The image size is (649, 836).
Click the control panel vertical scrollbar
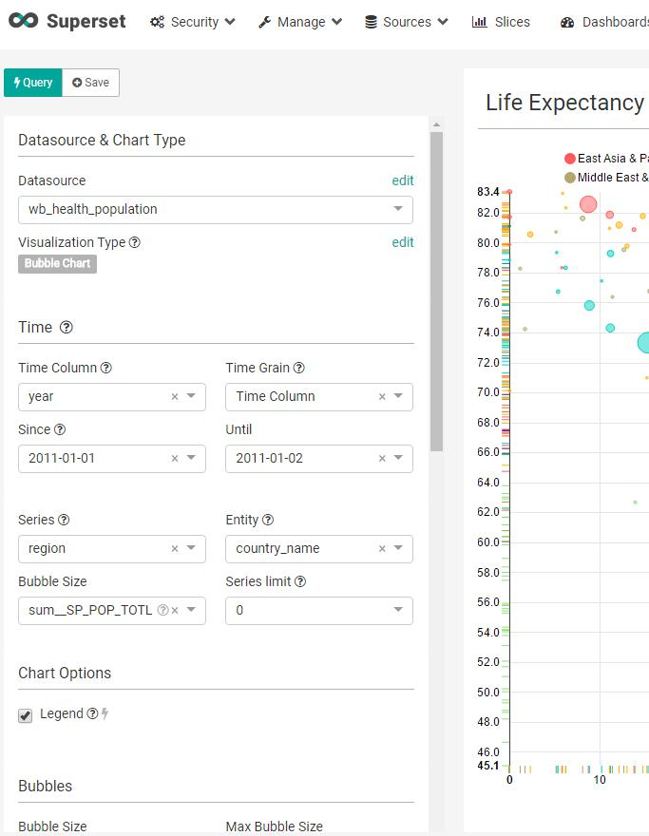pos(437,285)
